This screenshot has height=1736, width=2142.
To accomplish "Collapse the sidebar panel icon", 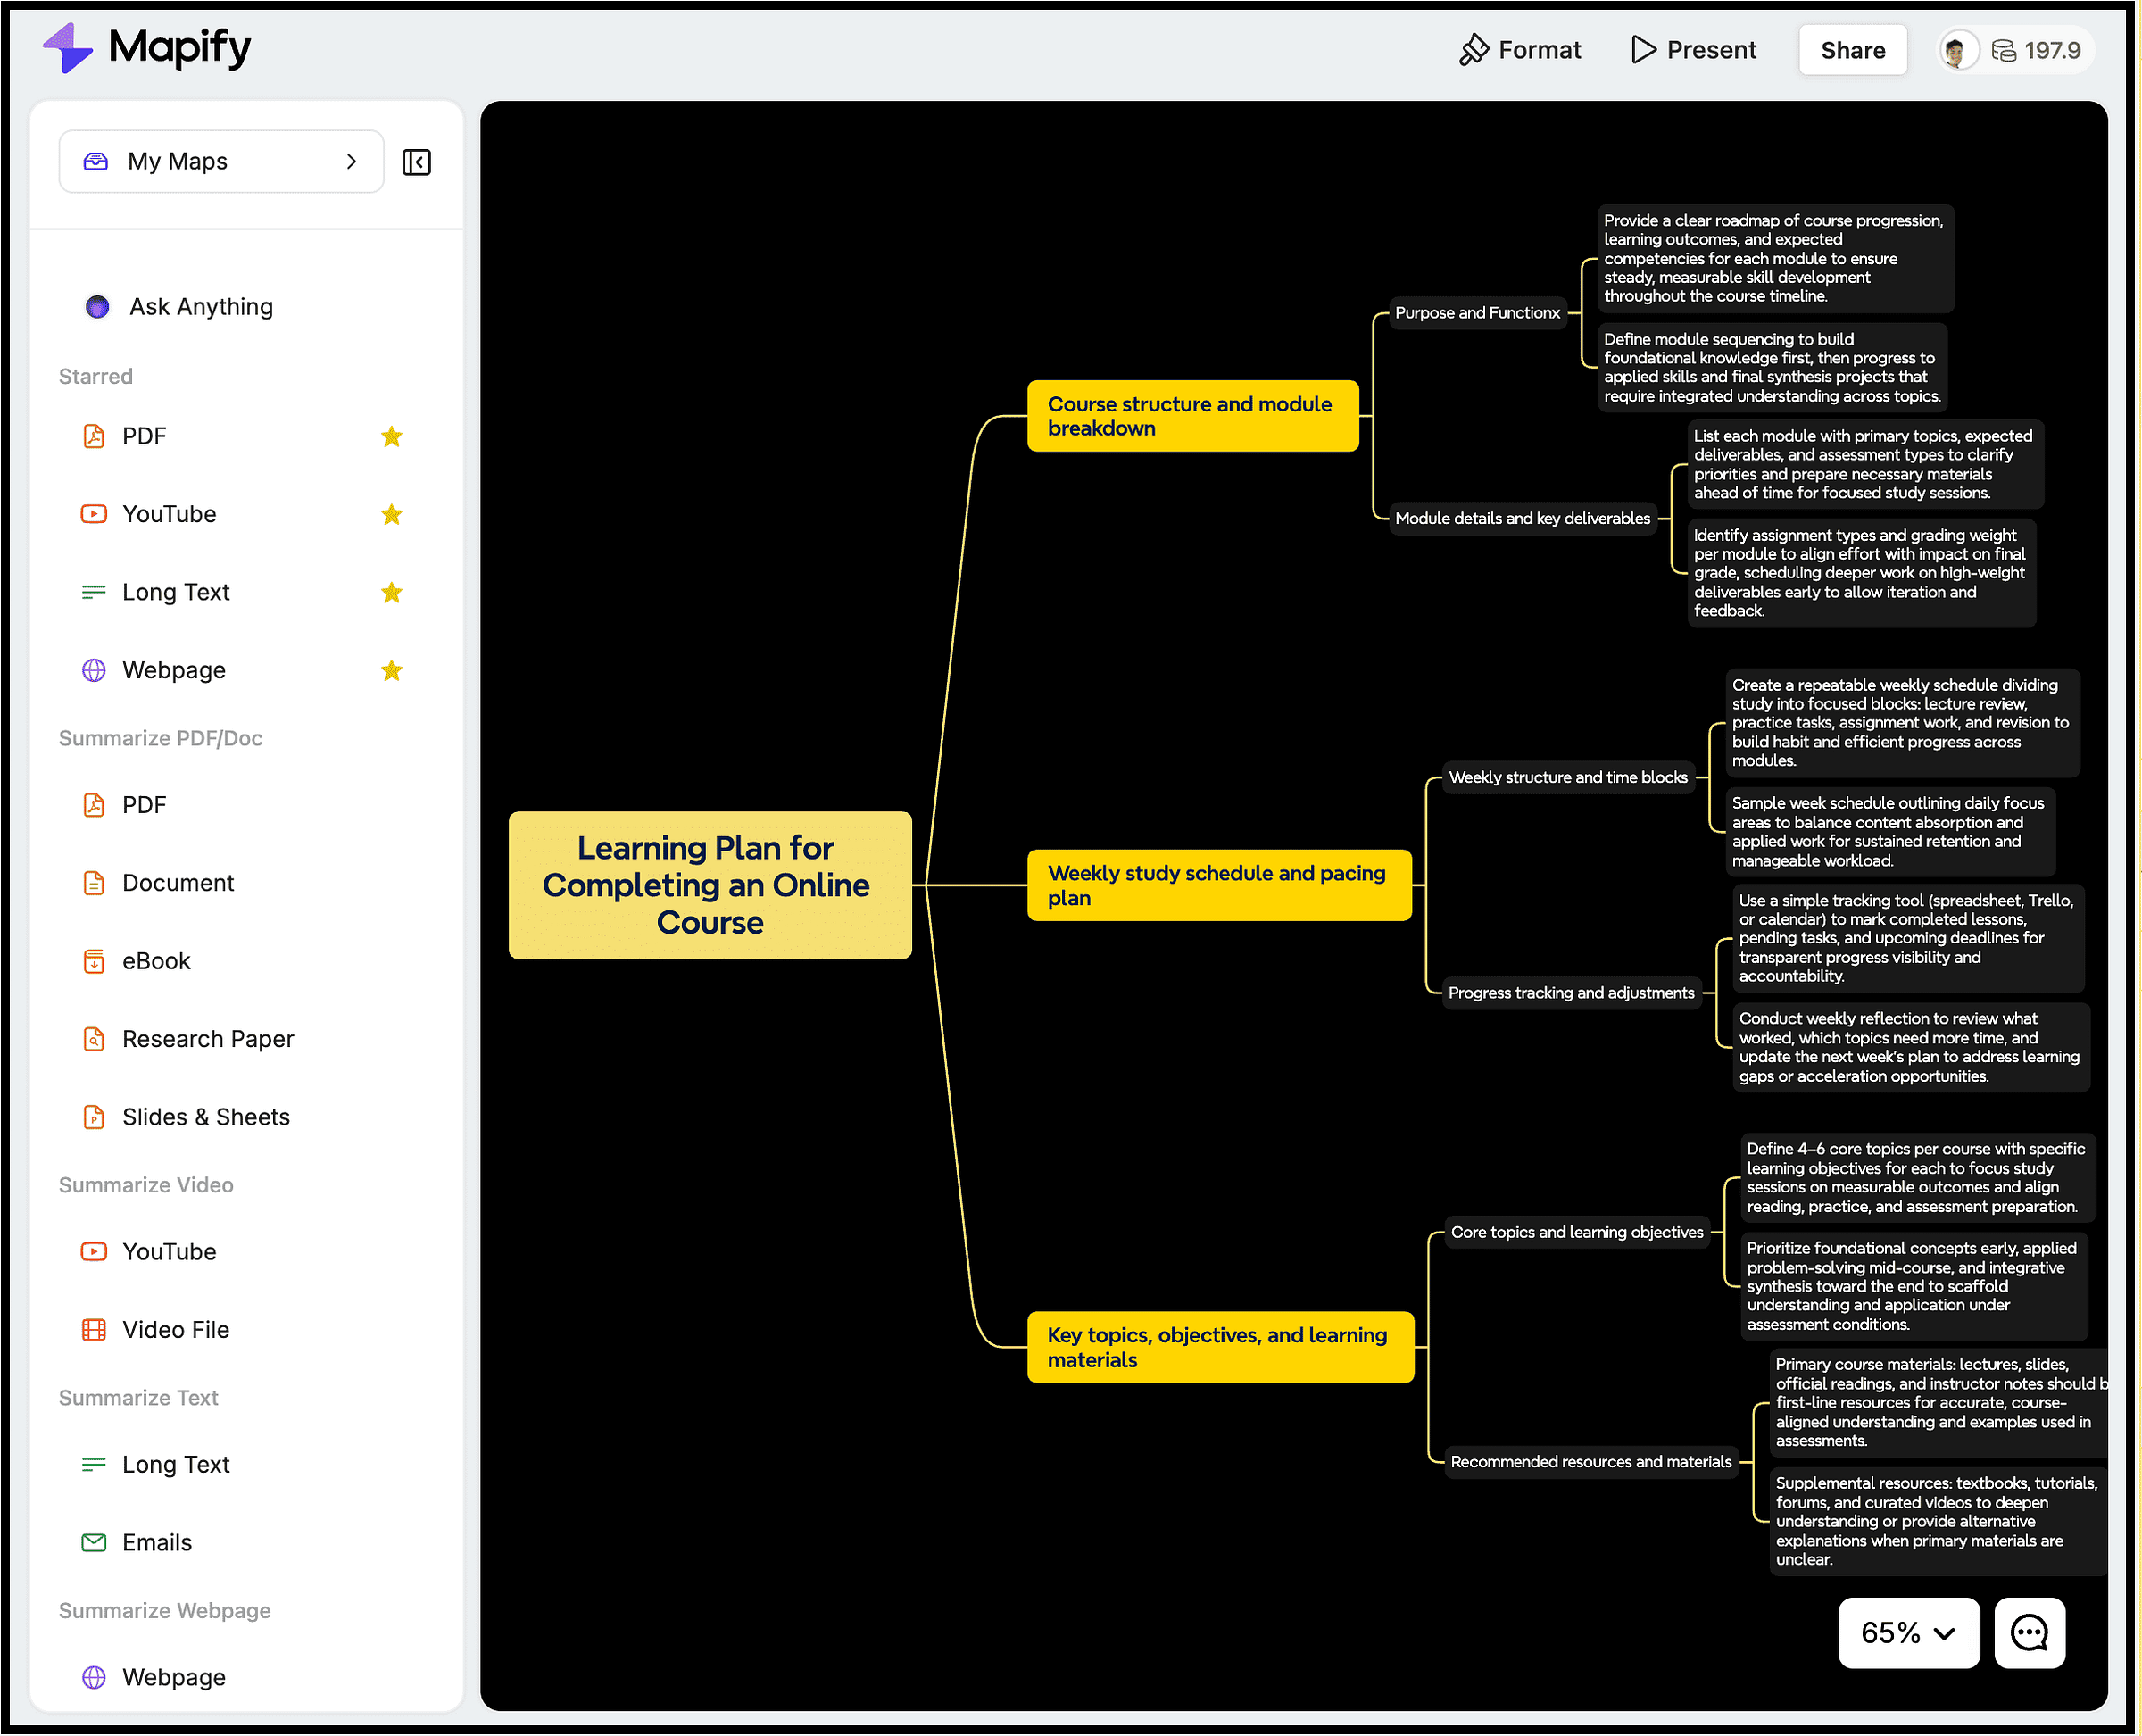I will [416, 162].
